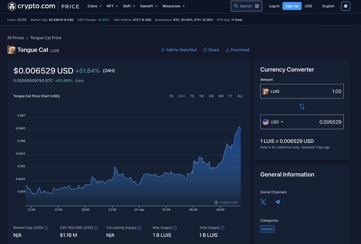Select the 1H chart range
The width and height of the screenshot is (361, 244).
(x=171, y=96)
